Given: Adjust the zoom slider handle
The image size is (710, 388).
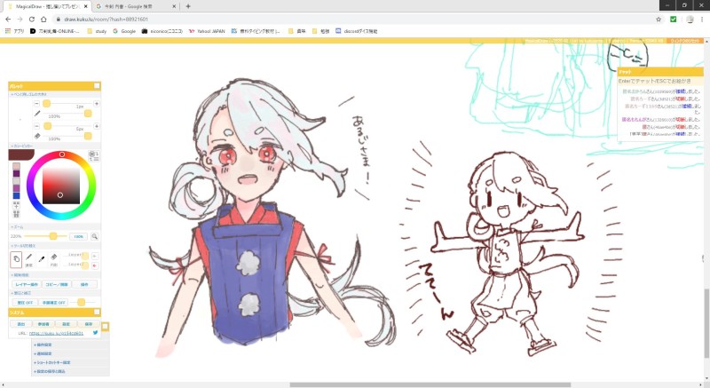Looking at the screenshot, I should [53, 236].
